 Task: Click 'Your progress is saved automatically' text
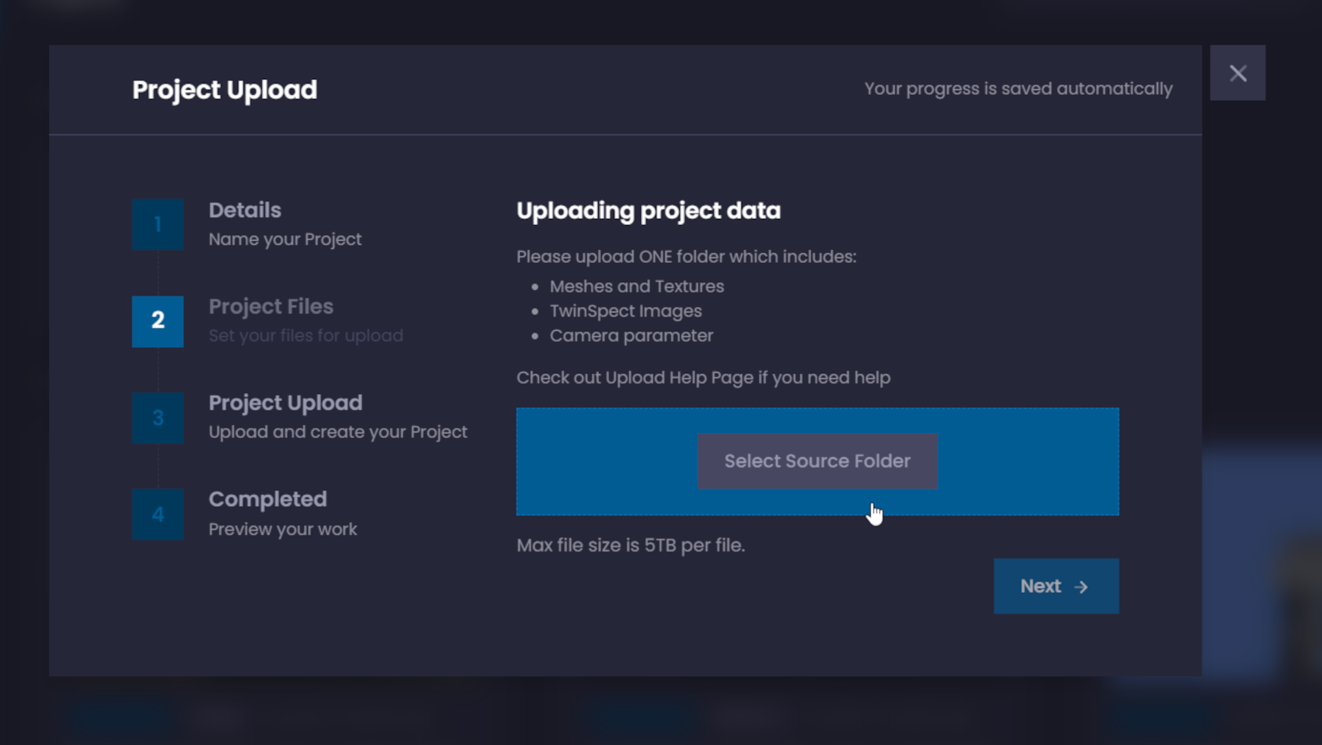(x=1018, y=89)
